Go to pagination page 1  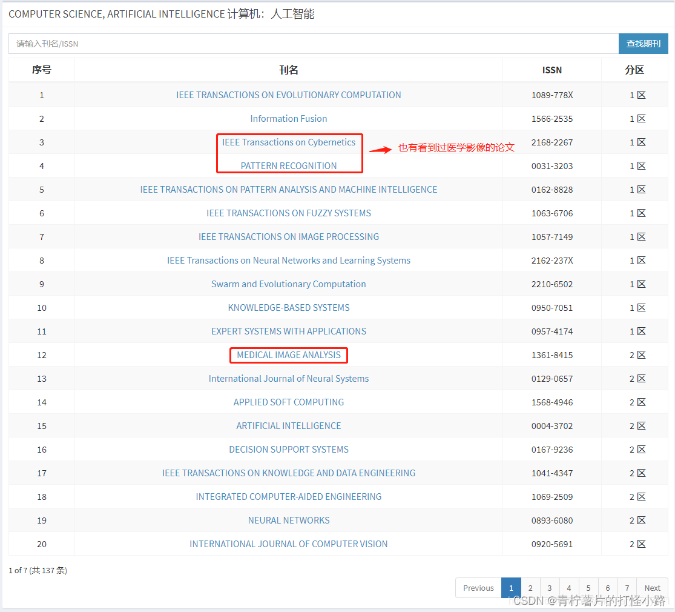511,588
